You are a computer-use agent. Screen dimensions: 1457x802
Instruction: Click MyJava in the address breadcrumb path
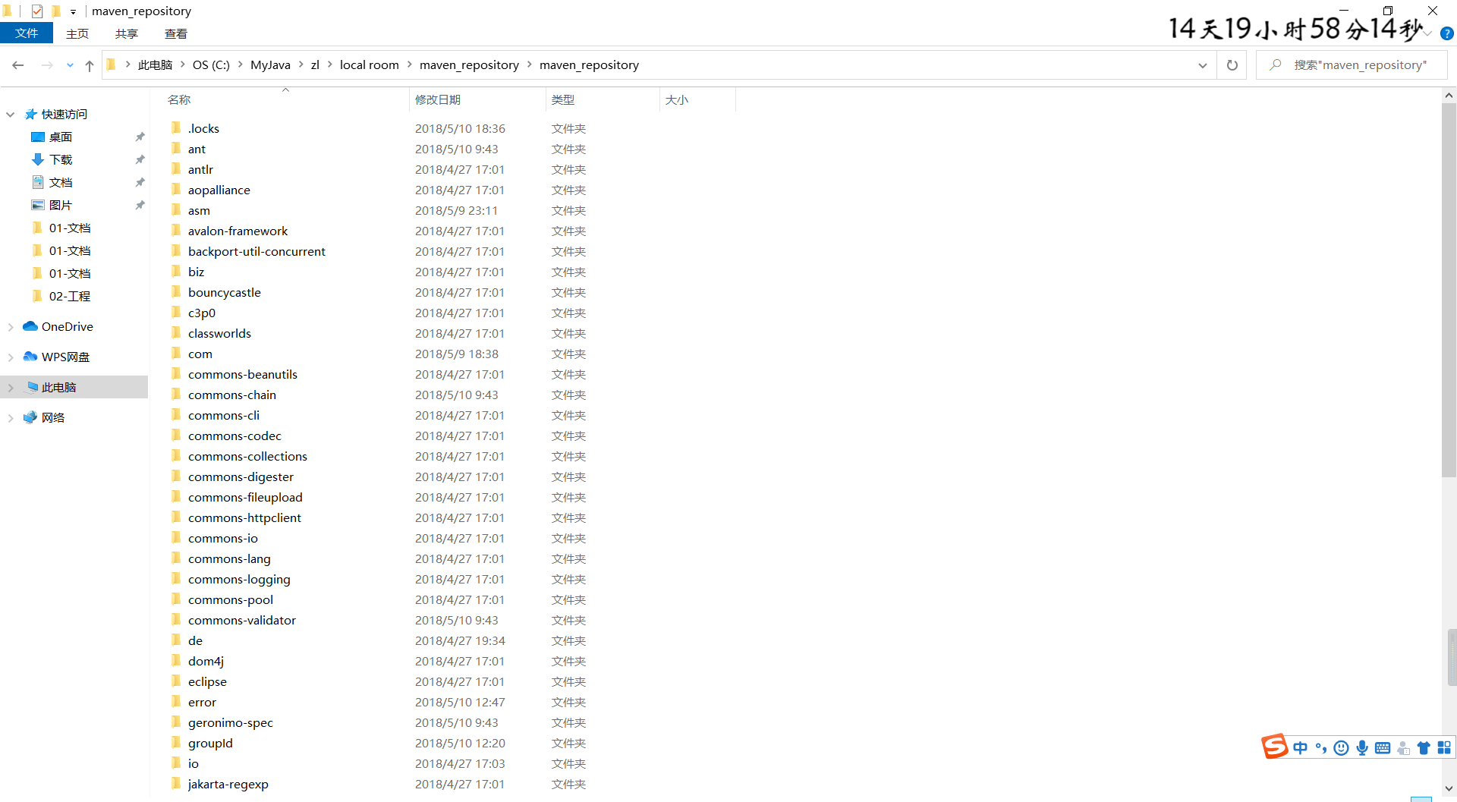pyautogui.click(x=269, y=64)
